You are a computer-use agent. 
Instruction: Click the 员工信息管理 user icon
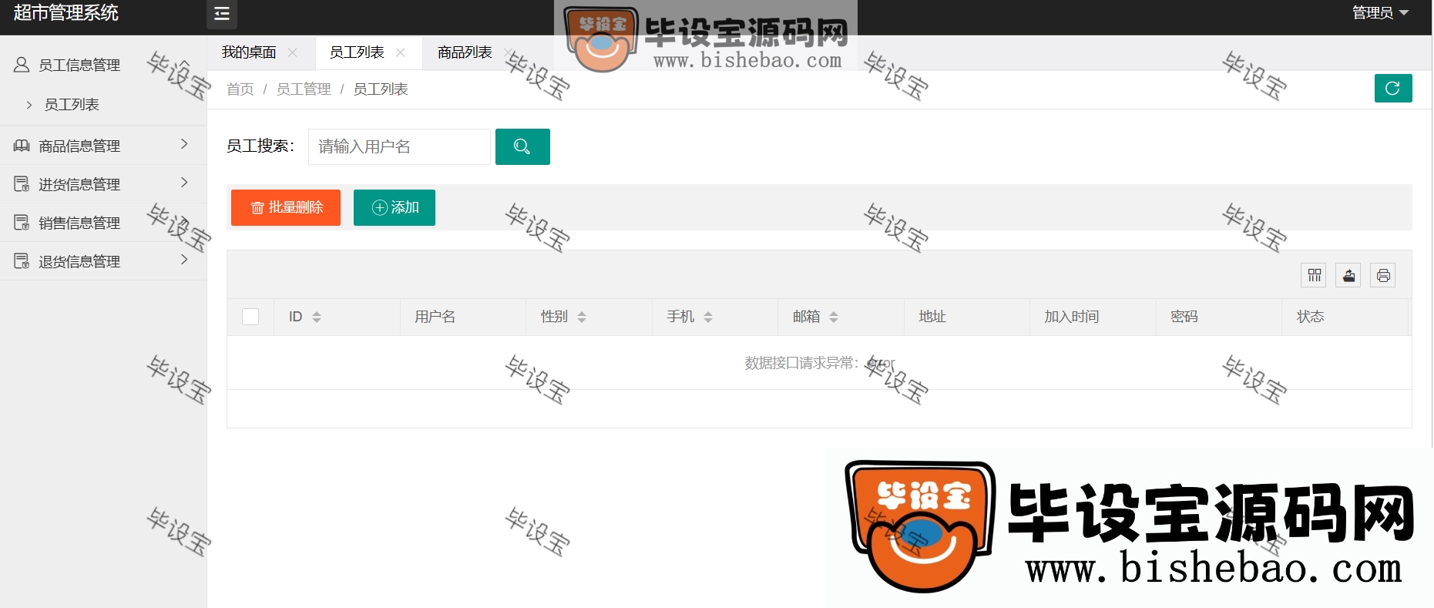[22, 65]
